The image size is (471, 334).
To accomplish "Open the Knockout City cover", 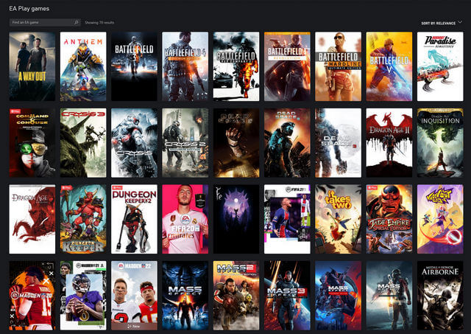I will (440, 219).
